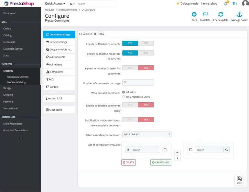Screen dimensions: 249x192
Task: Enable moderator complaint notification with YES
Action: 130,120
